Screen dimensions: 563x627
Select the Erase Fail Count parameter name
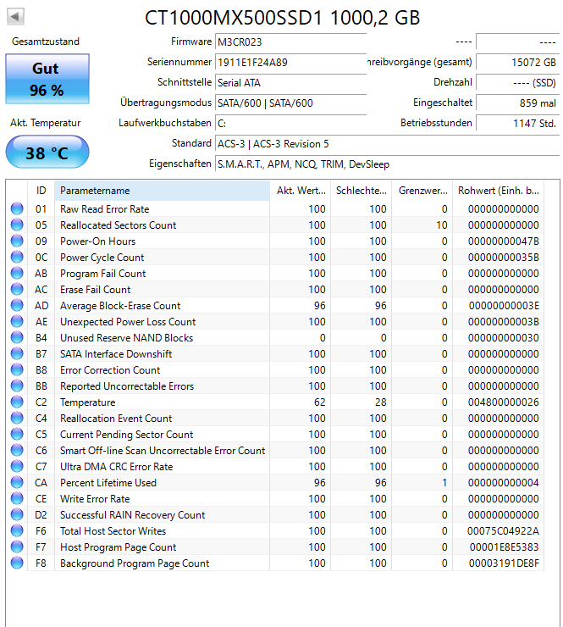95,290
